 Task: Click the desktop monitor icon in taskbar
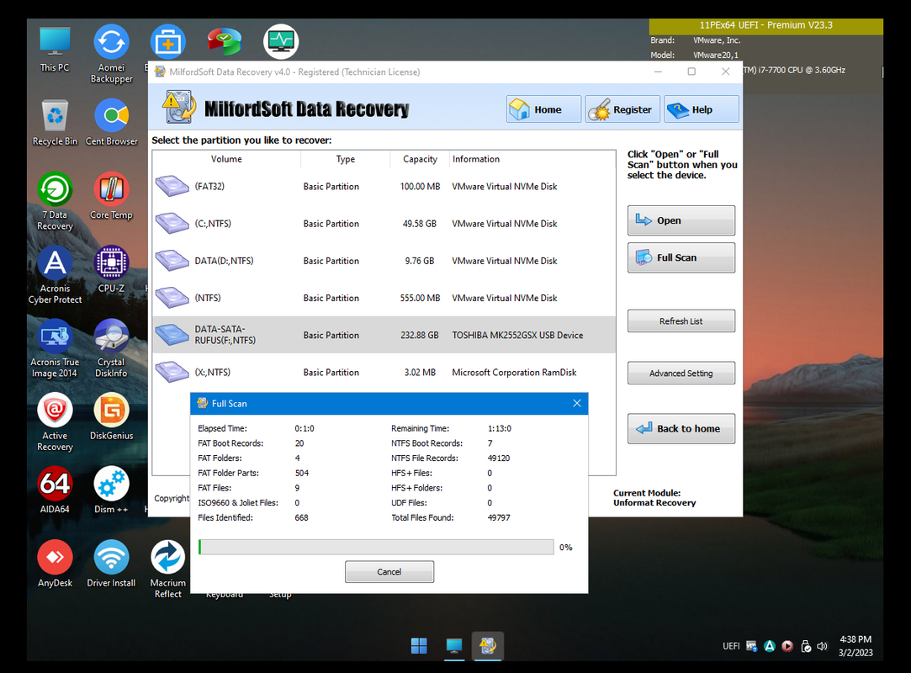(453, 646)
